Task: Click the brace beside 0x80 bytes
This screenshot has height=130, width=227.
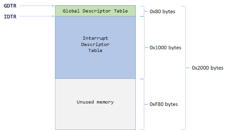Action: [x=144, y=11]
